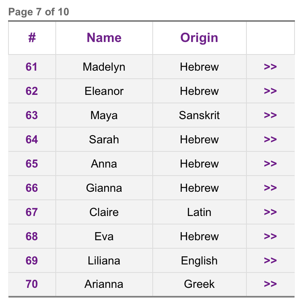Click rank number 70
This screenshot has height=304, width=303.
pyautogui.click(x=32, y=284)
